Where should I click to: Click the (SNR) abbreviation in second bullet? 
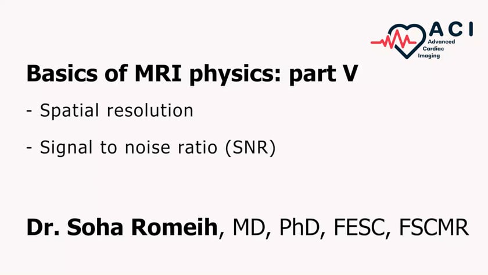(250, 147)
